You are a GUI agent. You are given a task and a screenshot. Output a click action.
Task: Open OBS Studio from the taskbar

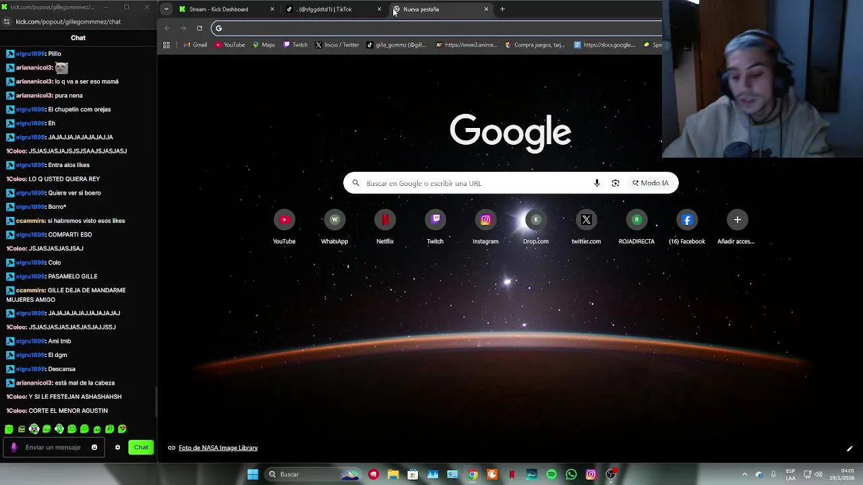coord(611,474)
